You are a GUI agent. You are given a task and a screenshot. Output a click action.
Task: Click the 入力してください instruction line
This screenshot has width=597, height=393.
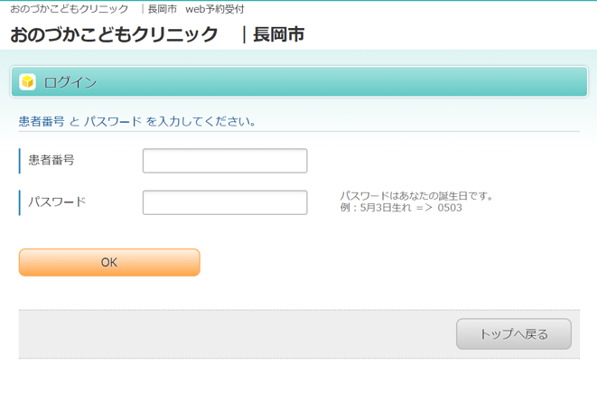point(137,121)
